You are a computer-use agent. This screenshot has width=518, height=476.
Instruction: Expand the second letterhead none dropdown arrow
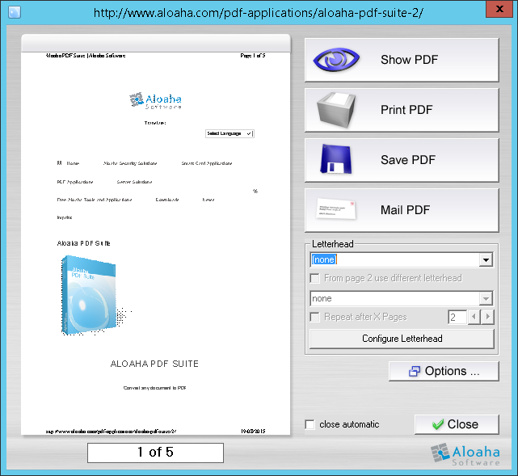tap(486, 299)
